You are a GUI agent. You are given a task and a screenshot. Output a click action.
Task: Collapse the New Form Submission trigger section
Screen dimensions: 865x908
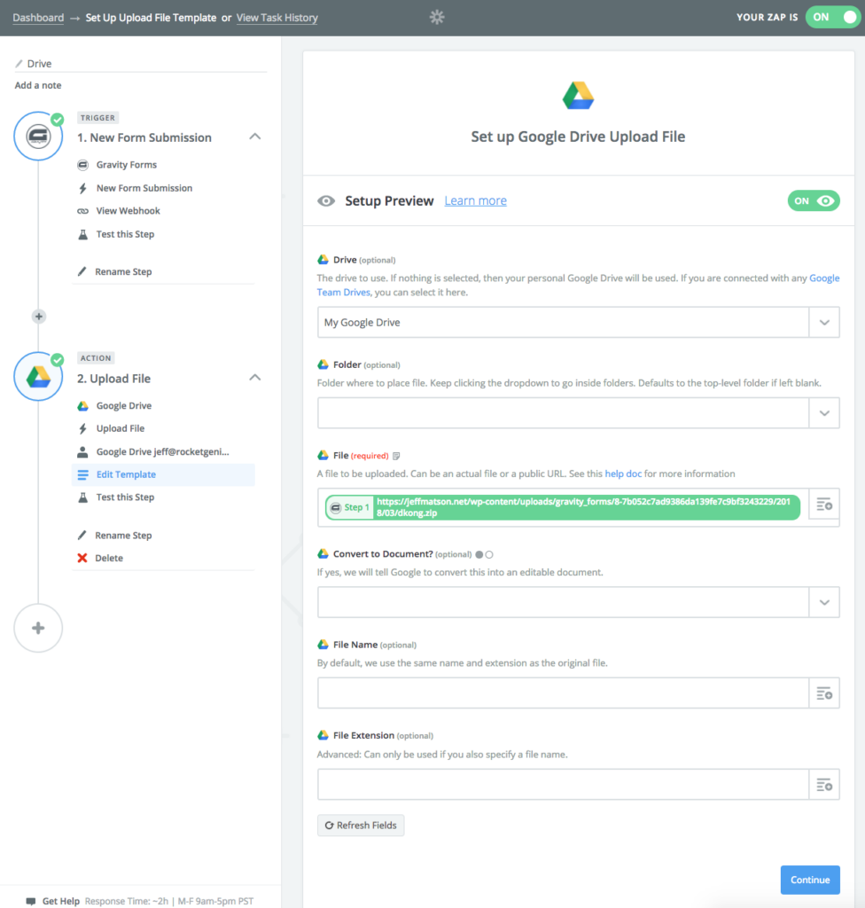[x=254, y=137]
